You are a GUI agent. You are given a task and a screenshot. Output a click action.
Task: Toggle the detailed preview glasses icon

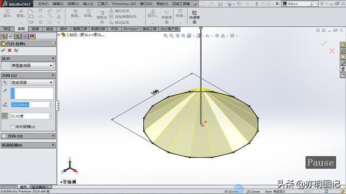(x=16, y=50)
